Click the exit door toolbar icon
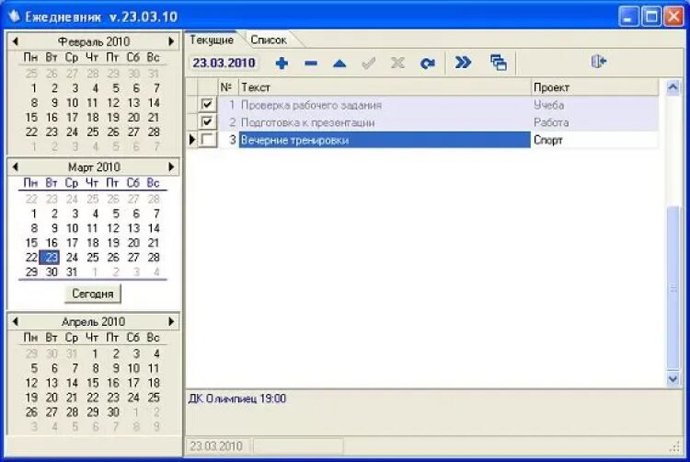This screenshot has width=690, height=462. (599, 62)
